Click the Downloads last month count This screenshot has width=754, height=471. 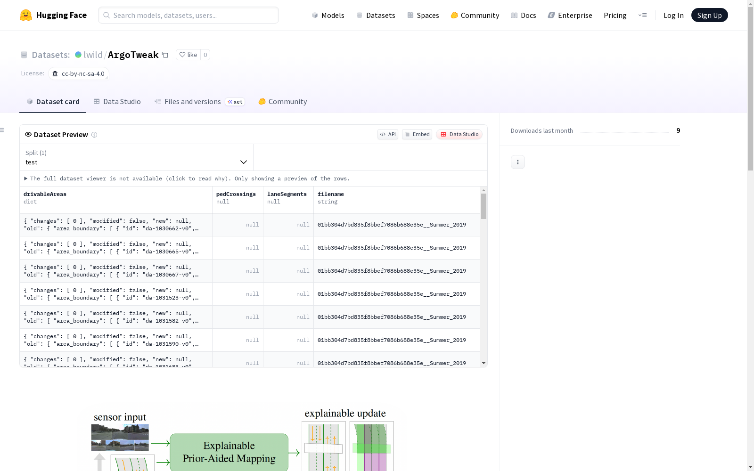tap(678, 130)
